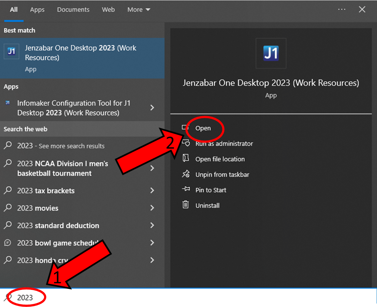Click search icon beside tax brackets
The height and width of the screenshot is (307, 377).
pyautogui.click(x=8, y=190)
